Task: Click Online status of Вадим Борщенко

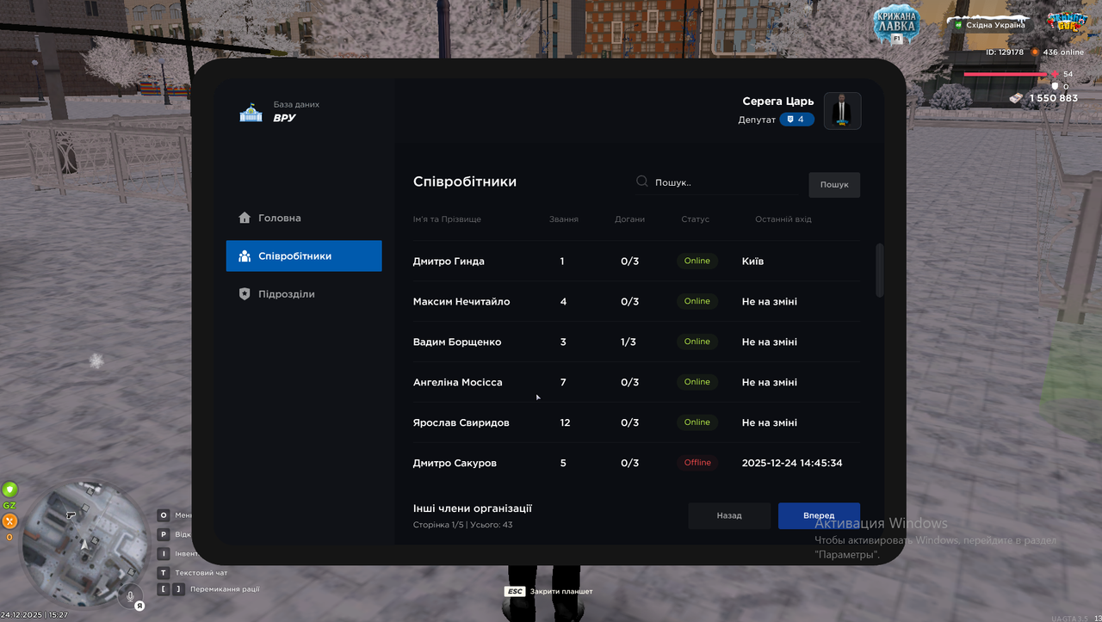Action: click(697, 342)
